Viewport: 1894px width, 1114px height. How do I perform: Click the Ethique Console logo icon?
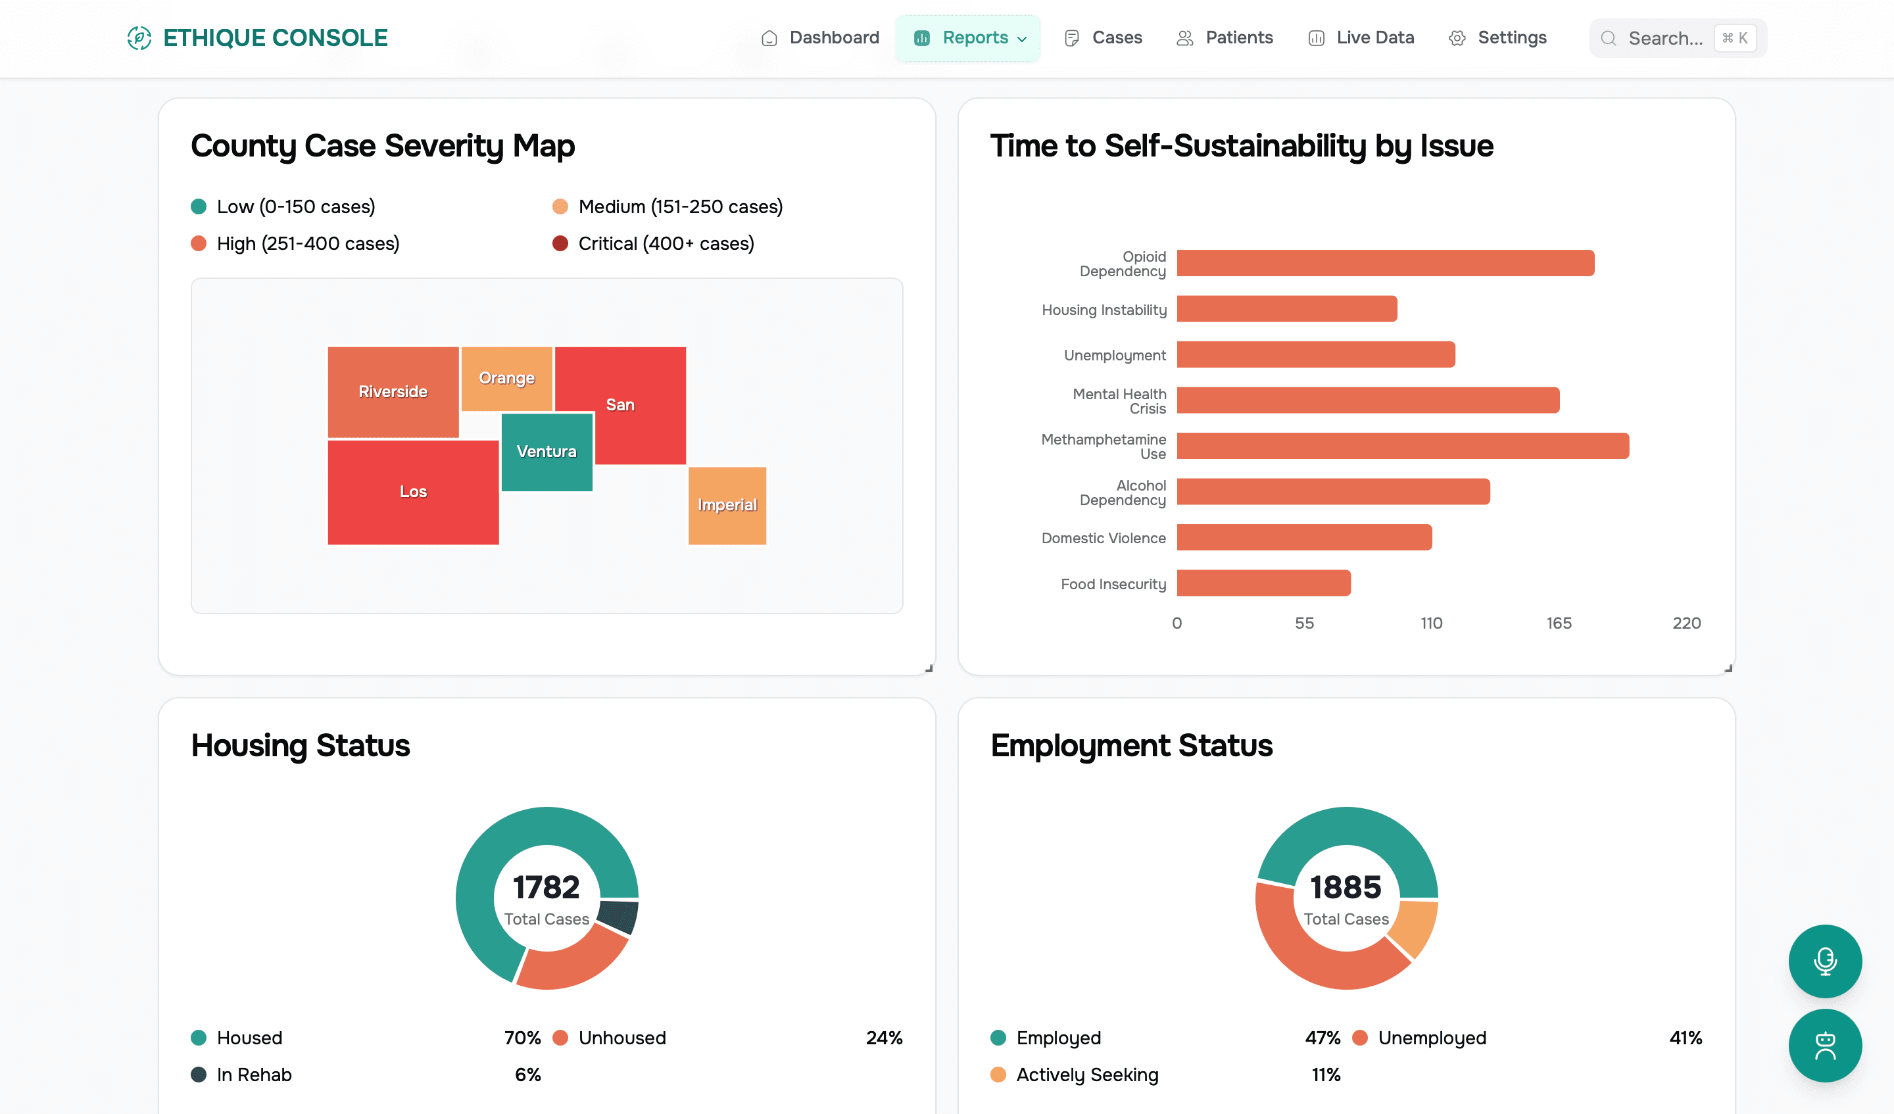pos(140,37)
